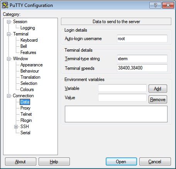
Task: Click the environment Value input field
Action: (x=122, y=98)
